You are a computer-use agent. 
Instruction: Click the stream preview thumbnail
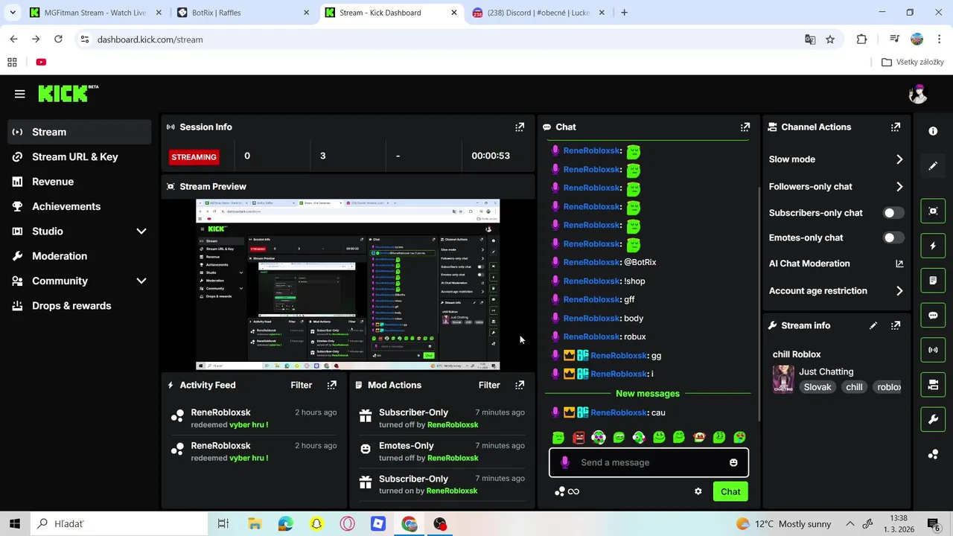(x=348, y=284)
